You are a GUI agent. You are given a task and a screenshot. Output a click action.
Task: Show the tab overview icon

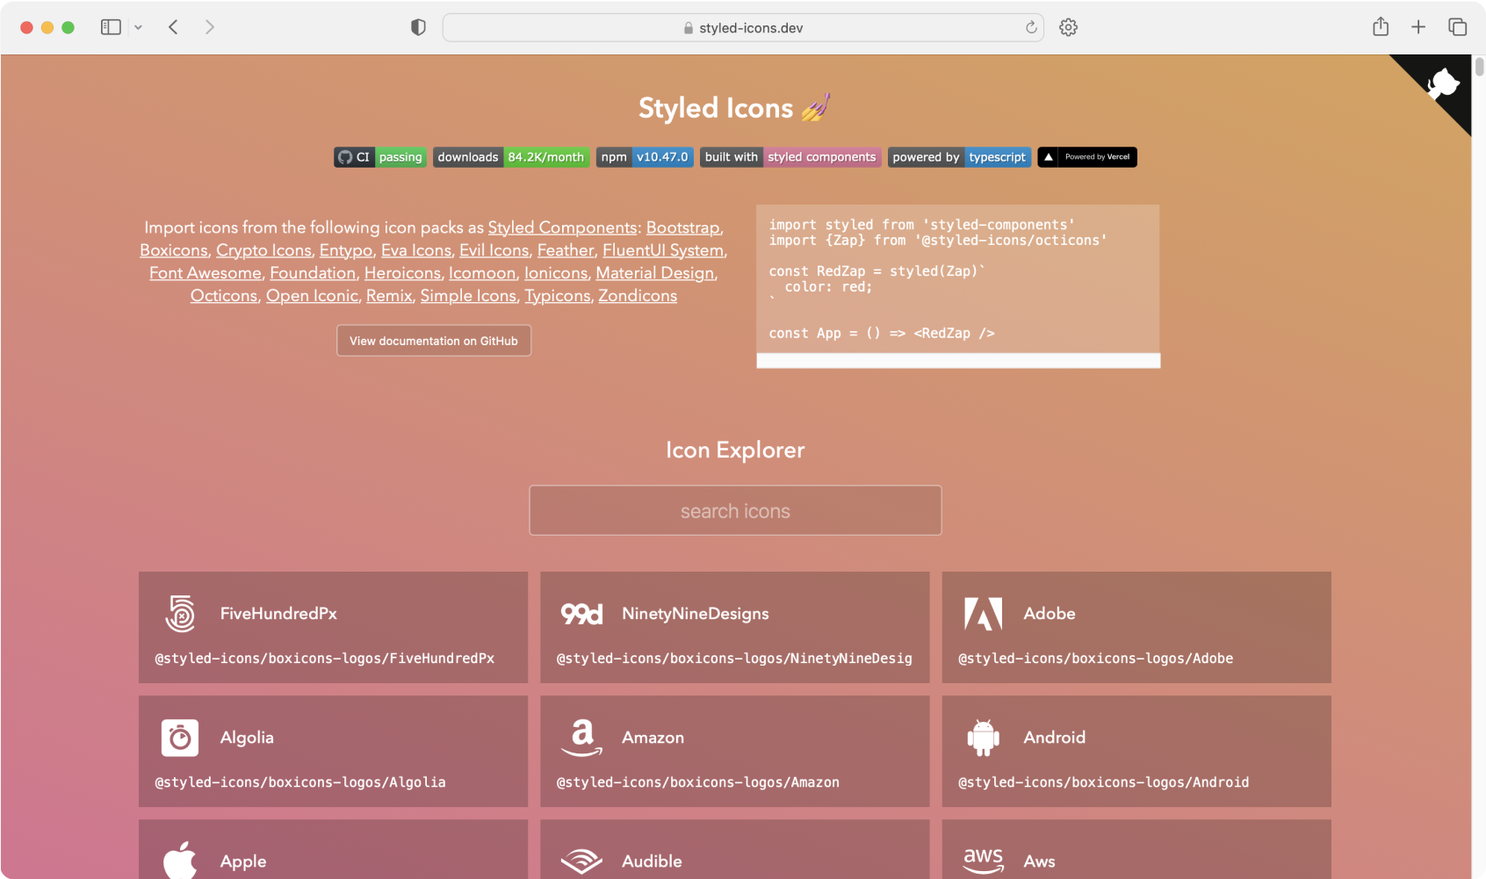[1458, 27]
